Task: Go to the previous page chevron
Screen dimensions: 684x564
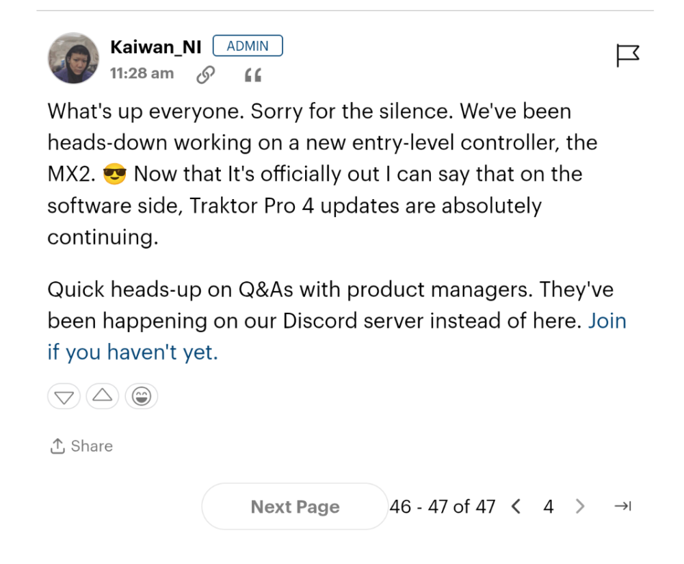Action: [516, 507]
